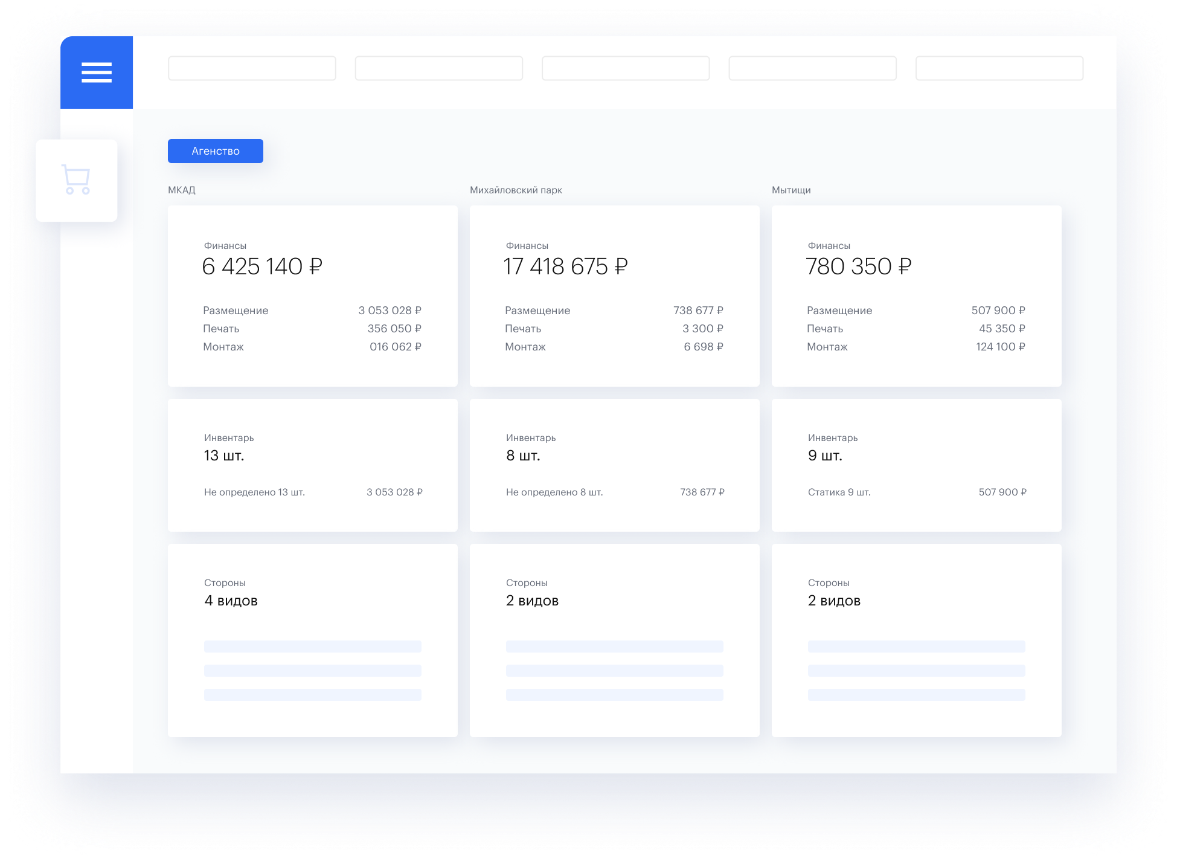Click the Статика 9 шт. row
Screen dimensions: 1177x858
point(916,492)
